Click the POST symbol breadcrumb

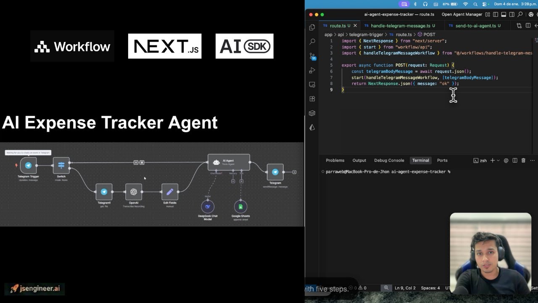pyautogui.click(x=427, y=35)
